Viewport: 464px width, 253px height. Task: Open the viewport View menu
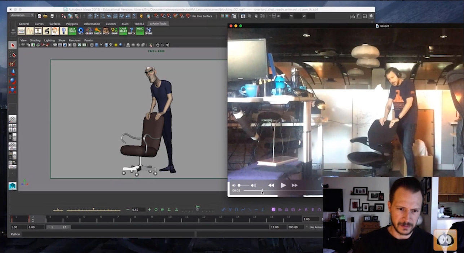tap(23, 40)
